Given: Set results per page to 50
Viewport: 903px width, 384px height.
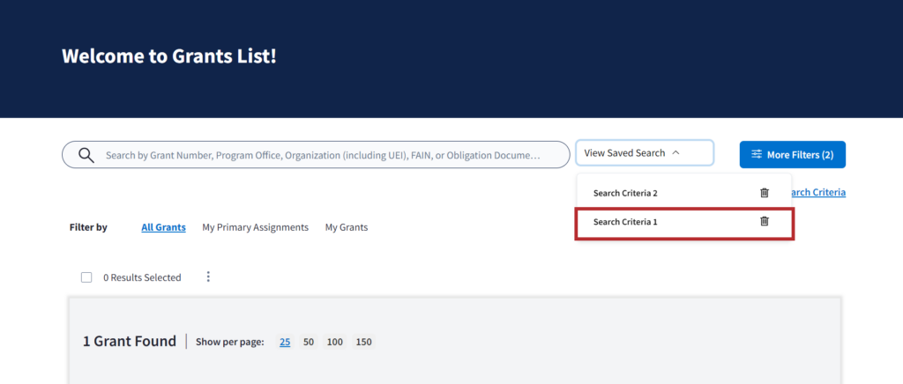Looking at the screenshot, I should pos(309,342).
